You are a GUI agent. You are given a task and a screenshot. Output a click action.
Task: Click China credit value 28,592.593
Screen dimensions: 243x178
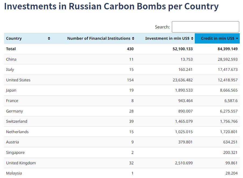click(228, 59)
